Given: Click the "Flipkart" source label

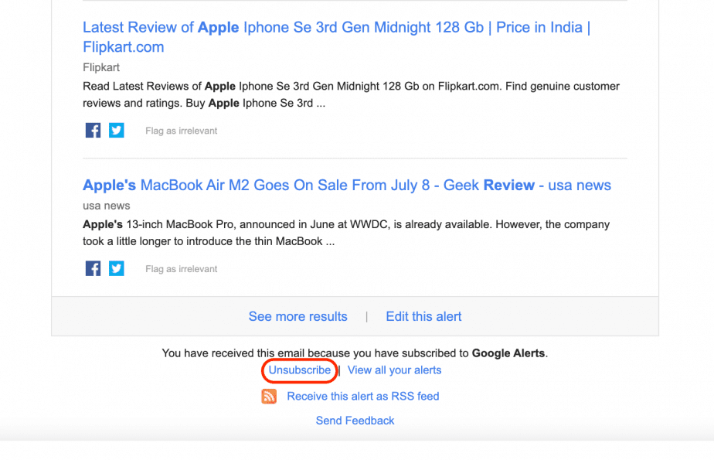Looking at the screenshot, I should [100, 67].
